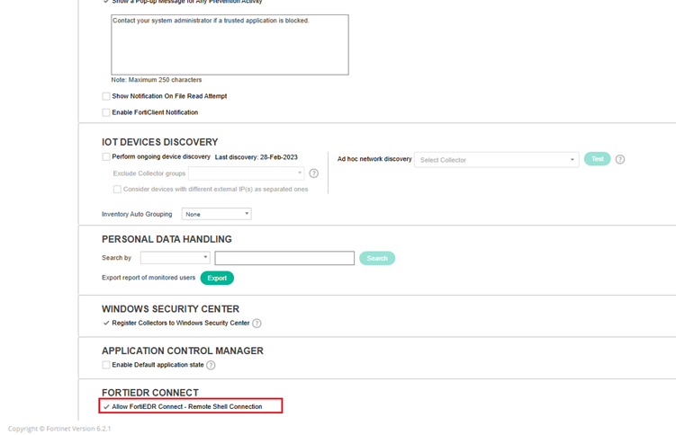Click the 'Ad hoc network discovery' label
The height and width of the screenshot is (435, 676).
click(374, 159)
